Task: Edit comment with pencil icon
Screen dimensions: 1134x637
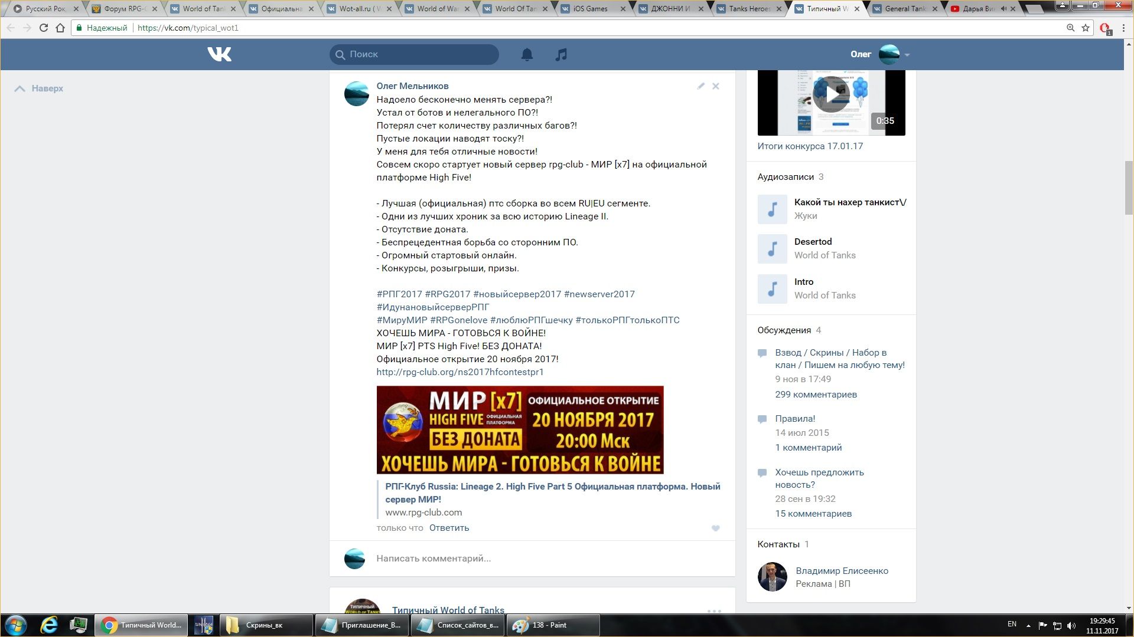Action: coord(700,86)
